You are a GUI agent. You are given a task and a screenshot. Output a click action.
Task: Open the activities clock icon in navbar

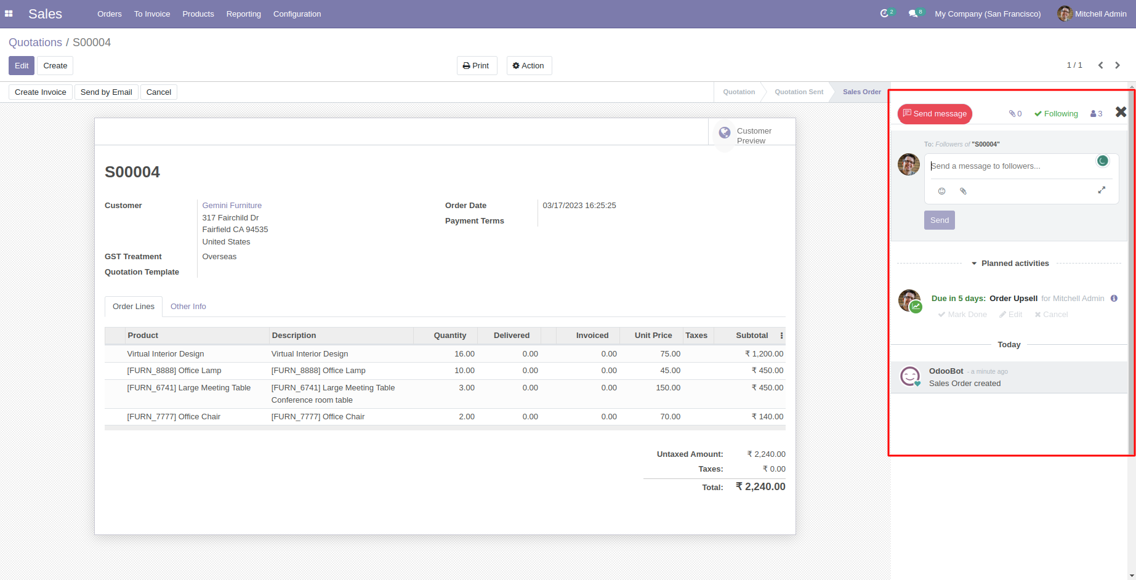[885, 14]
